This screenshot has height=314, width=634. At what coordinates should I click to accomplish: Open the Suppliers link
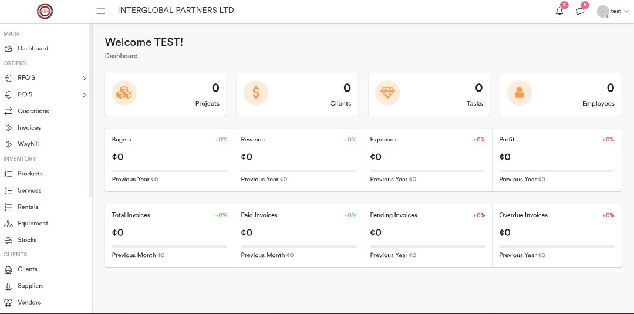click(31, 286)
